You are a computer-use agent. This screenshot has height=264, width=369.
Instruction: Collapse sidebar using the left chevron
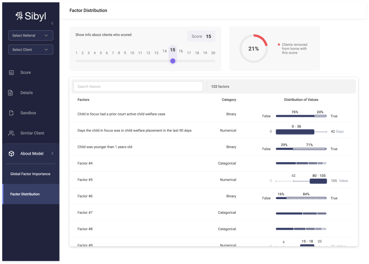(52, 23)
